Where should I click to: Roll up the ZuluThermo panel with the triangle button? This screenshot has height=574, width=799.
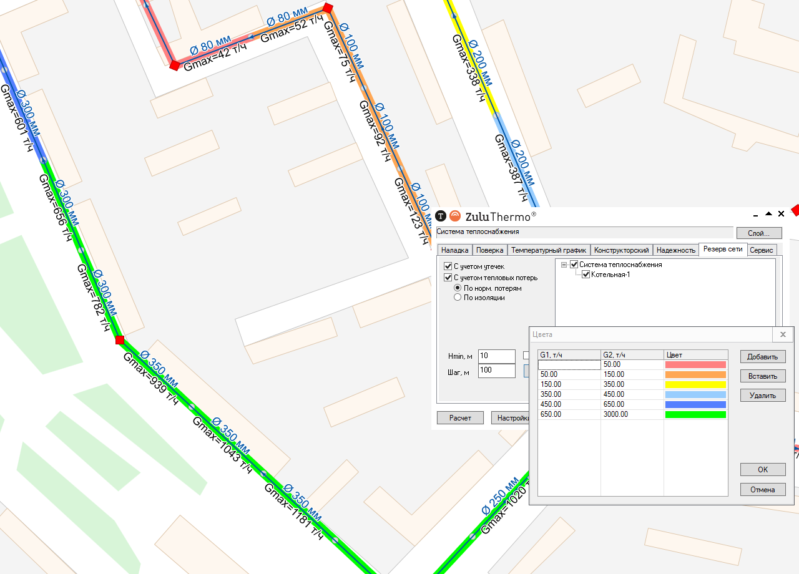pos(768,213)
